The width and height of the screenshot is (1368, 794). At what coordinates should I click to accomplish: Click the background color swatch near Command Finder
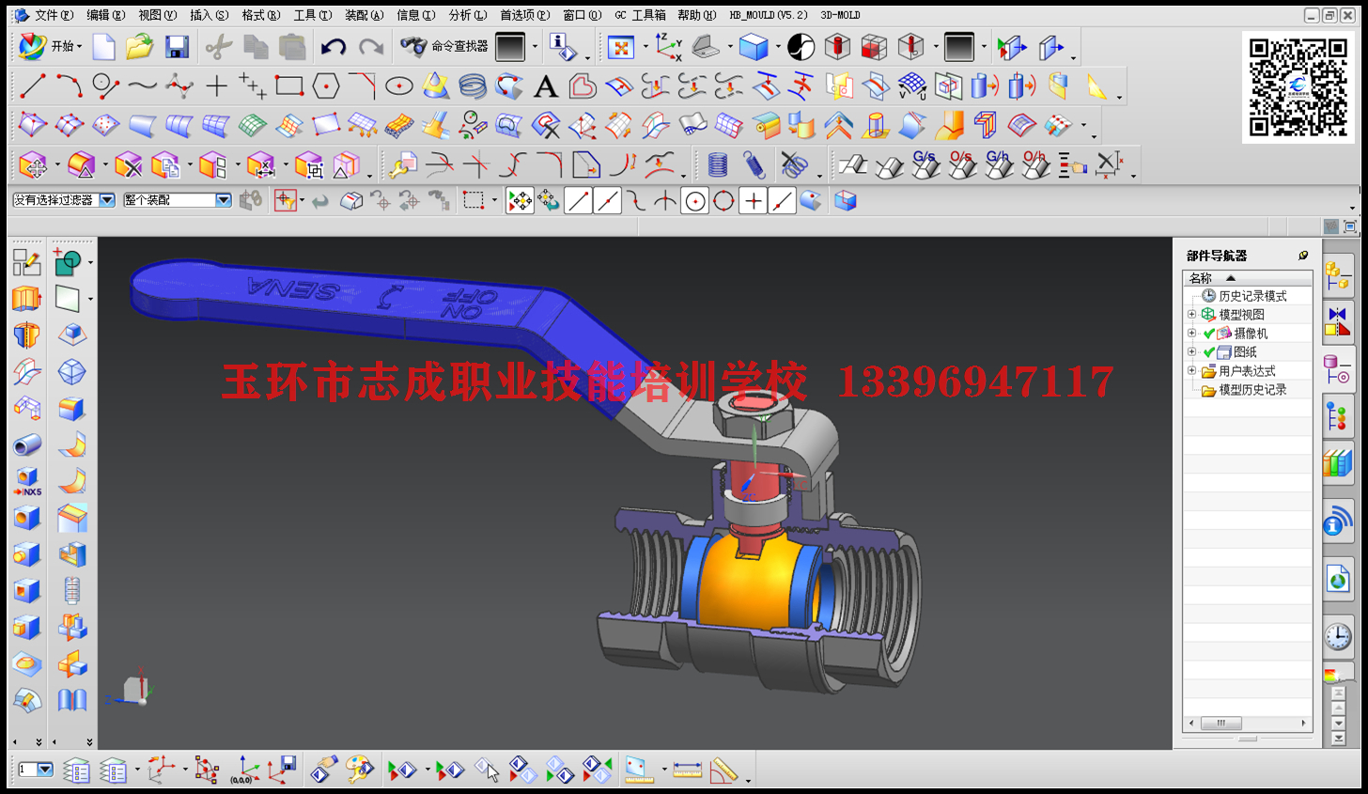[x=510, y=46]
